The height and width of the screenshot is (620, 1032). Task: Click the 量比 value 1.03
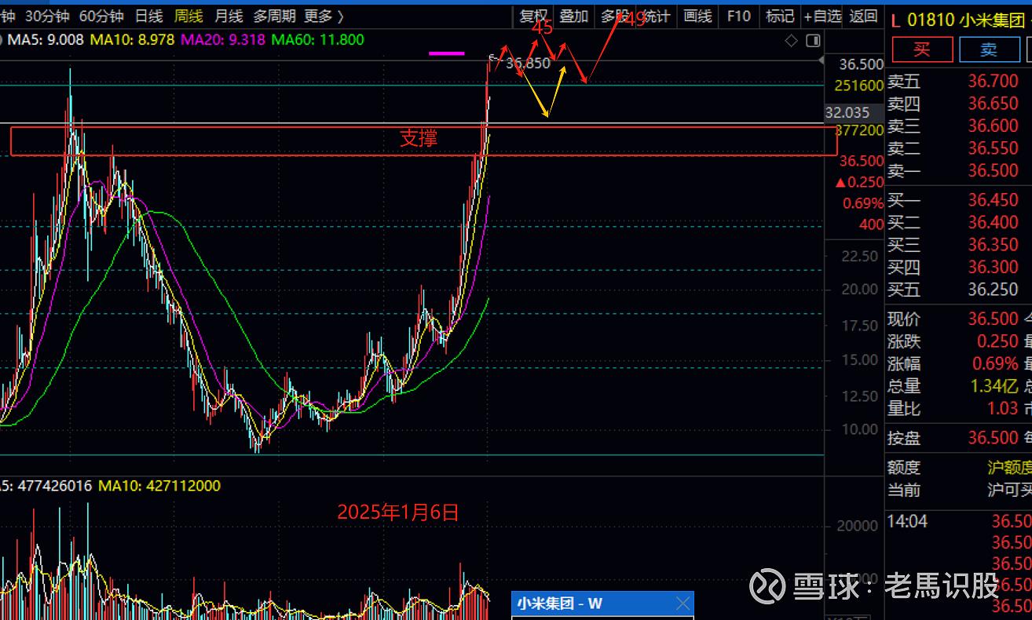tap(1002, 408)
